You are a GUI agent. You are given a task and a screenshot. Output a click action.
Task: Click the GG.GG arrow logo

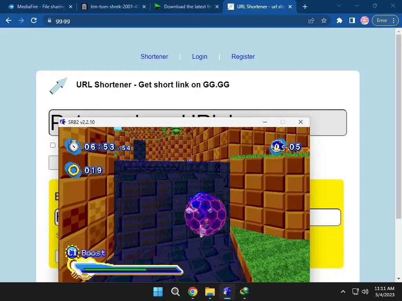58,86
